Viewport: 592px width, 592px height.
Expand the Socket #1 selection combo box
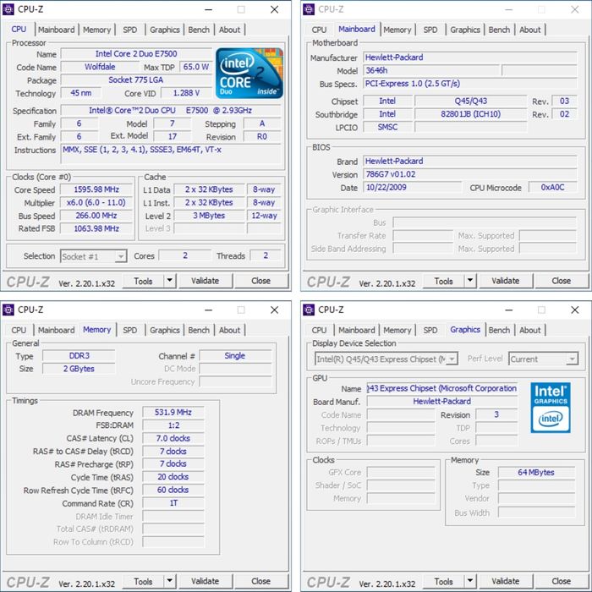pos(120,256)
